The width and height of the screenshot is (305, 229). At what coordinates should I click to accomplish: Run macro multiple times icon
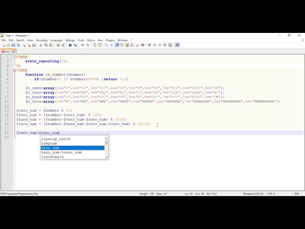point(165,45)
